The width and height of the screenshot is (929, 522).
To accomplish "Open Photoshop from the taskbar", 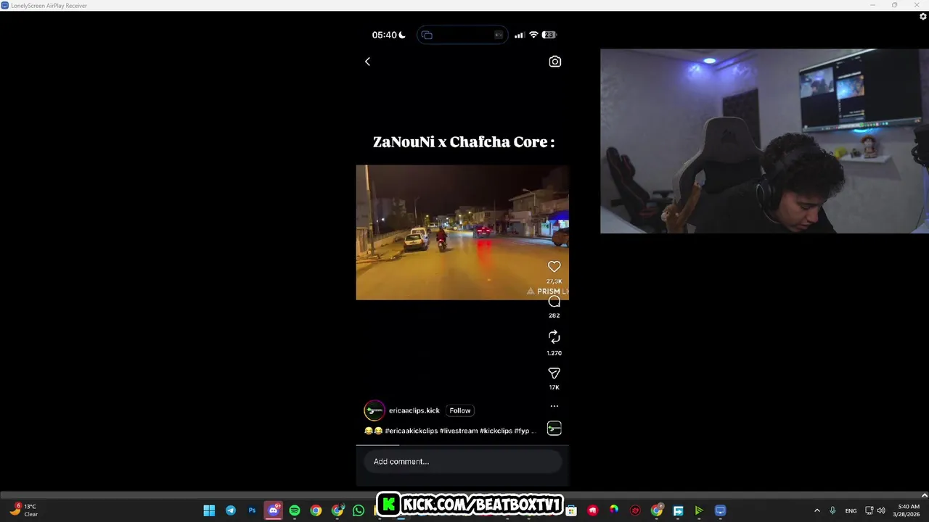I will point(252,510).
